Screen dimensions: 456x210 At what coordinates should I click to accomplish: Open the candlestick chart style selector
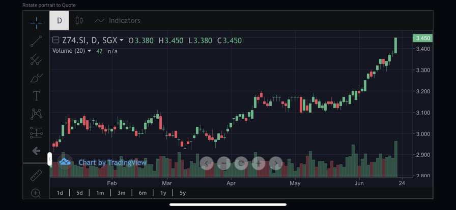pos(79,21)
